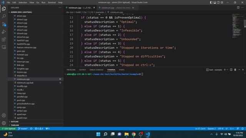Open the Help menu
The width and height of the screenshot is (246, 138).
[60, 3]
